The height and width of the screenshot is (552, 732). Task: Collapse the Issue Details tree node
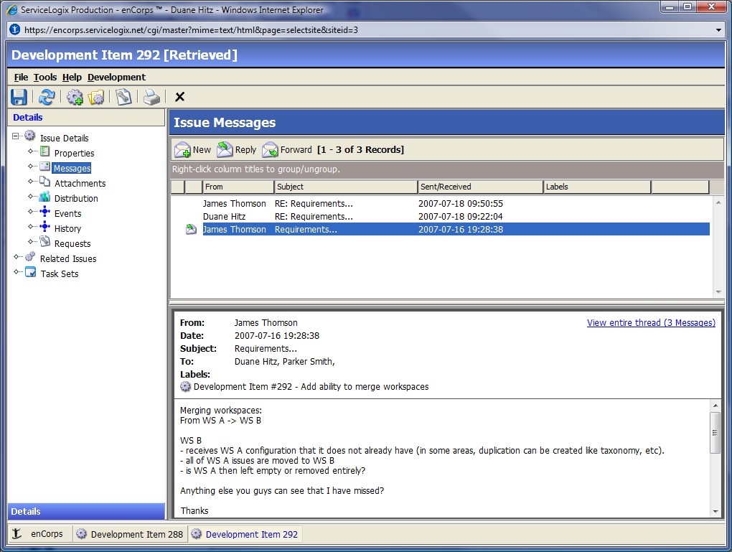pos(15,136)
